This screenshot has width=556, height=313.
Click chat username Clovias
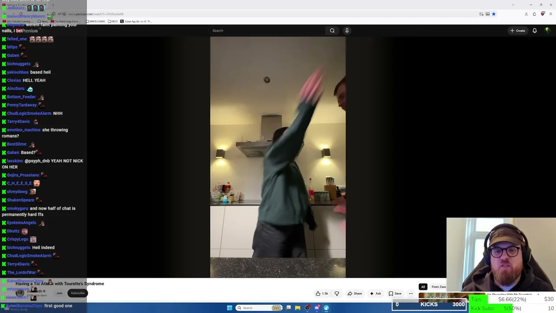tap(14, 80)
